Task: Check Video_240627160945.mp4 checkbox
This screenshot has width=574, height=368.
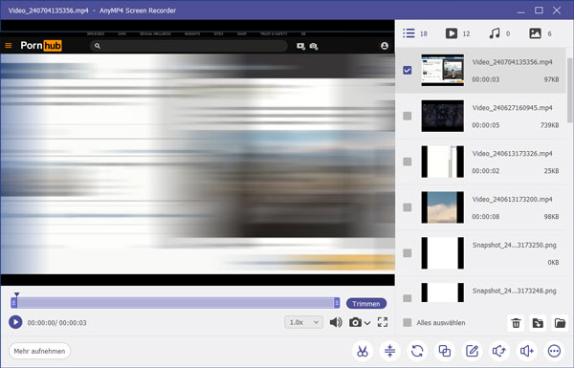Action: coord(408,116)
